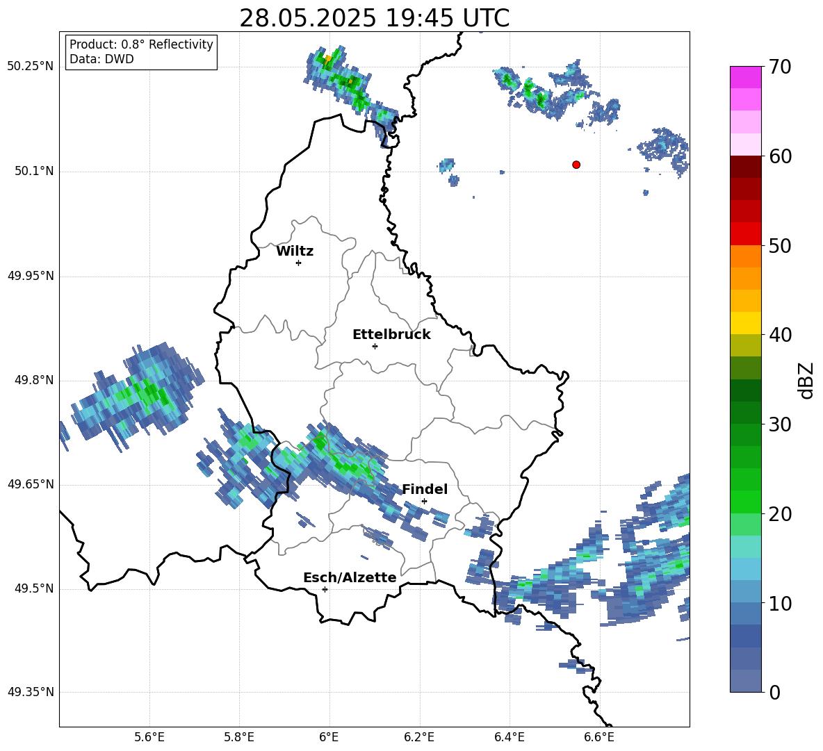823x751 pixels.
Task: Click the latitude label 50.1°N
Action: (34, 172)
